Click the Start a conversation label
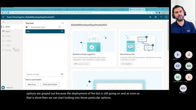The width and height of the screenshot is (196, 110). (x=33, y=79)
